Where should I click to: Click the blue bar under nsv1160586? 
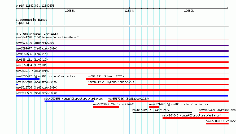[x=122, y=57]
